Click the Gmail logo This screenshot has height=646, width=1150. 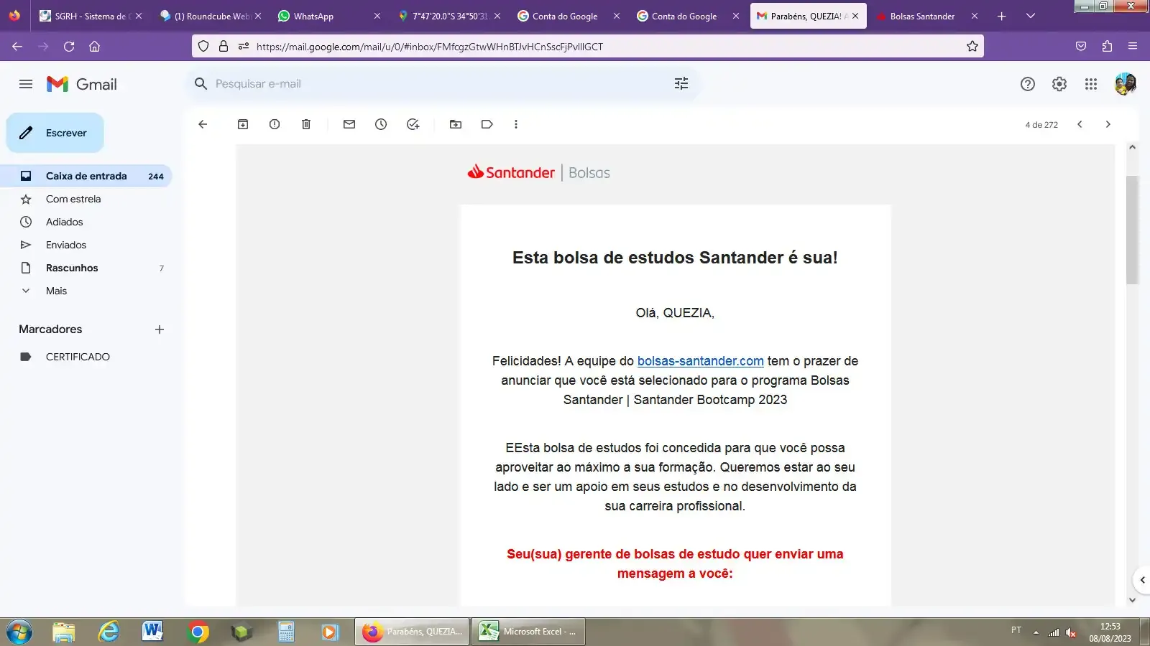(82, 84)
